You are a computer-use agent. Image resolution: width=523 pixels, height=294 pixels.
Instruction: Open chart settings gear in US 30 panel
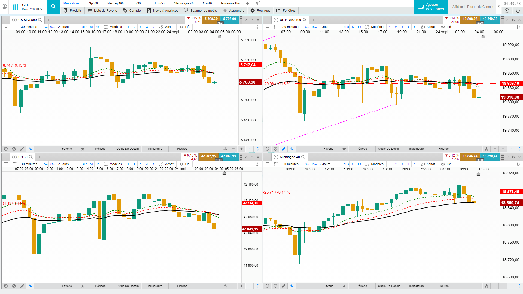tap(257, 164)
